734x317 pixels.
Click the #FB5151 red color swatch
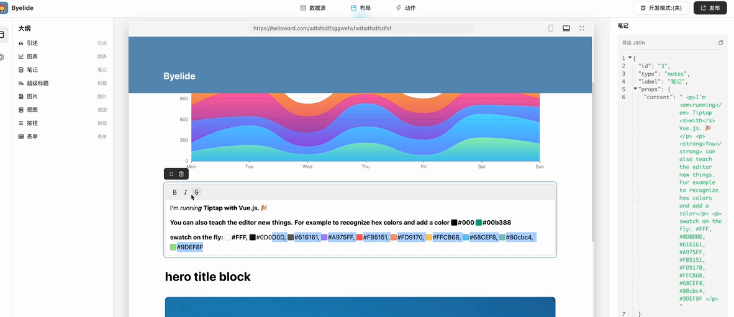click(x=360, y=238)
